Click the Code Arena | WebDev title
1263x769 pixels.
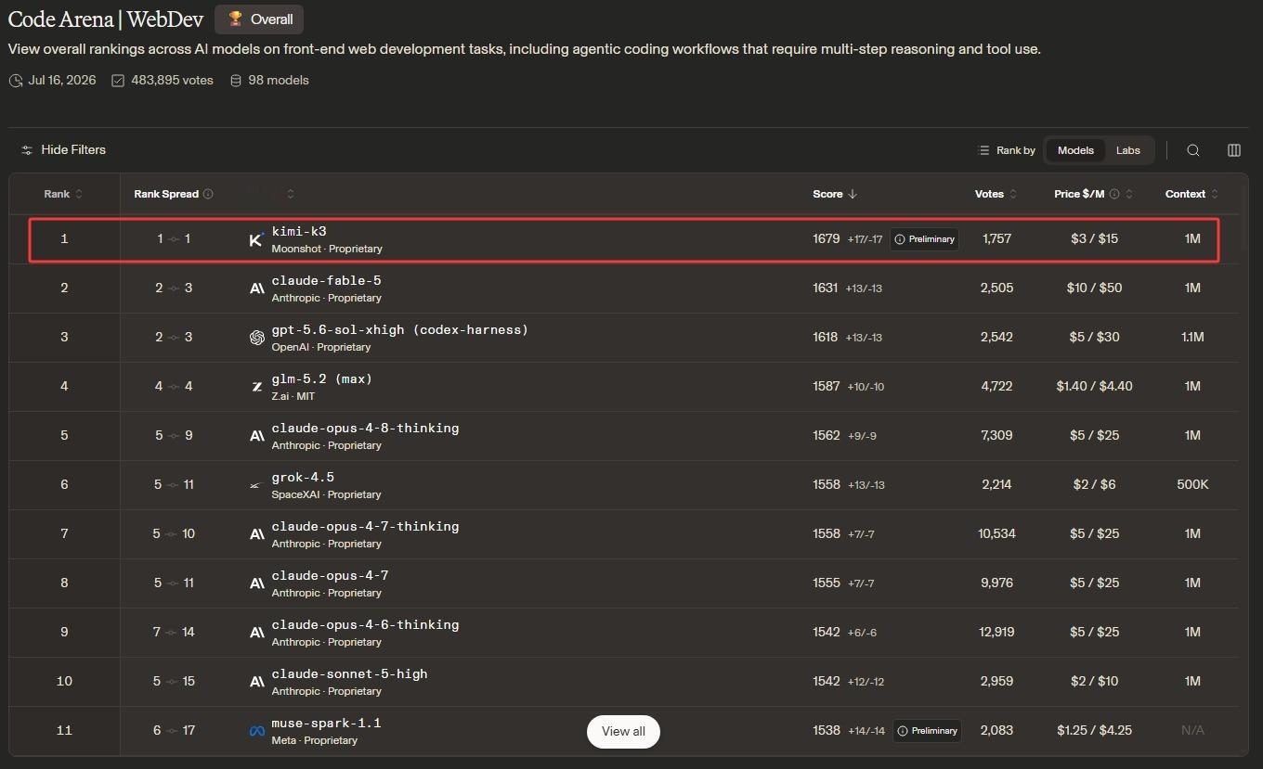105,19
